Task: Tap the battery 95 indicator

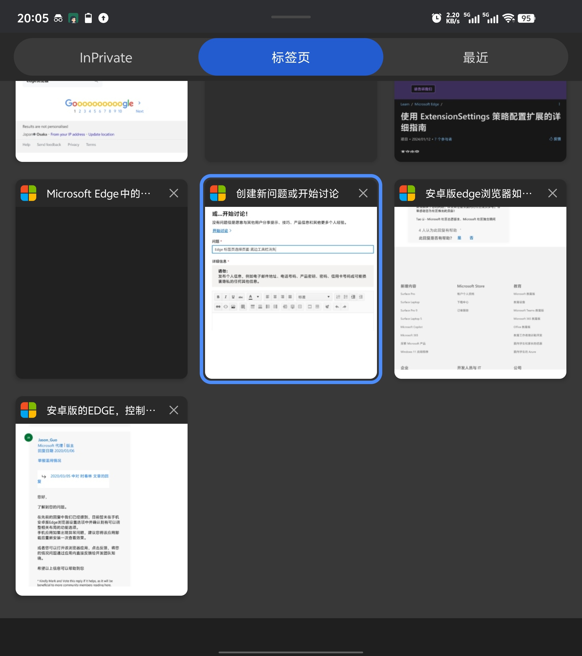Action: [526, 18]
